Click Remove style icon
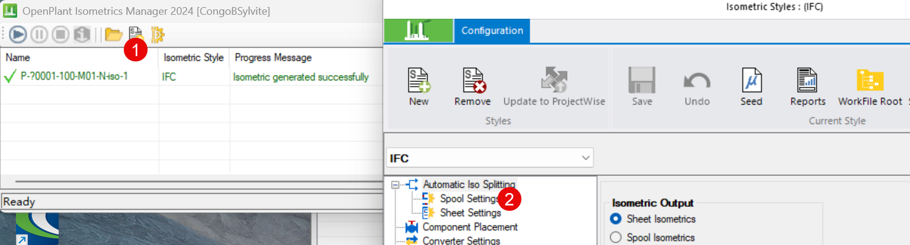Image resolution: width=910 pixels, height=245 pixels. pos(472,87)
